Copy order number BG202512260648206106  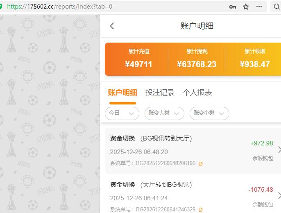pyautogui.click(x=201, y=164)
